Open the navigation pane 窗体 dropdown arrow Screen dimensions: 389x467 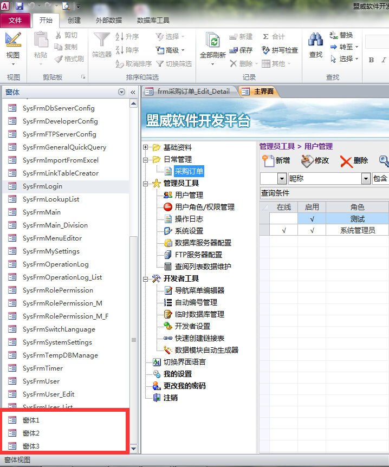point(121,92)
